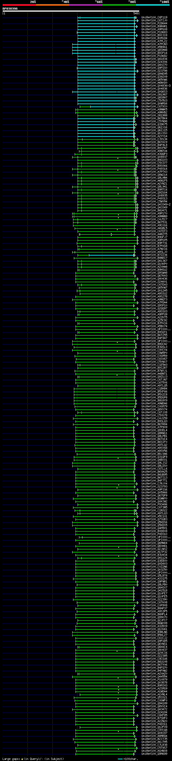Select the UniRef100_C3V134 label
This screenshot has width=172, height=761.
[x=154, y=139]
